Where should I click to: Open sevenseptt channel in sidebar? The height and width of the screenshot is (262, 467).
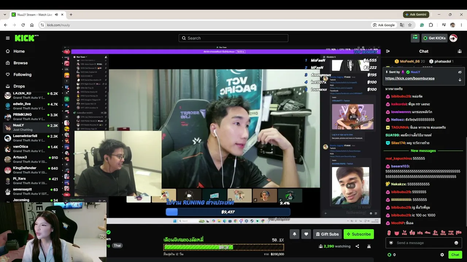pyautogui.click(x=31, y=191)
